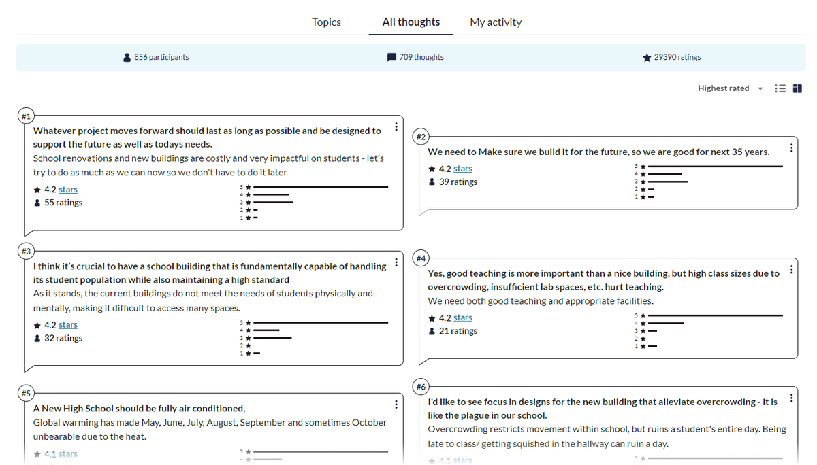Click the stars link on thought #1
This screenshot has height=465, width=817.
[x=68, y=190]
